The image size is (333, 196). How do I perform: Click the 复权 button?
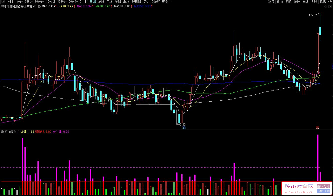pyautogui.click(x=271, y=2)
